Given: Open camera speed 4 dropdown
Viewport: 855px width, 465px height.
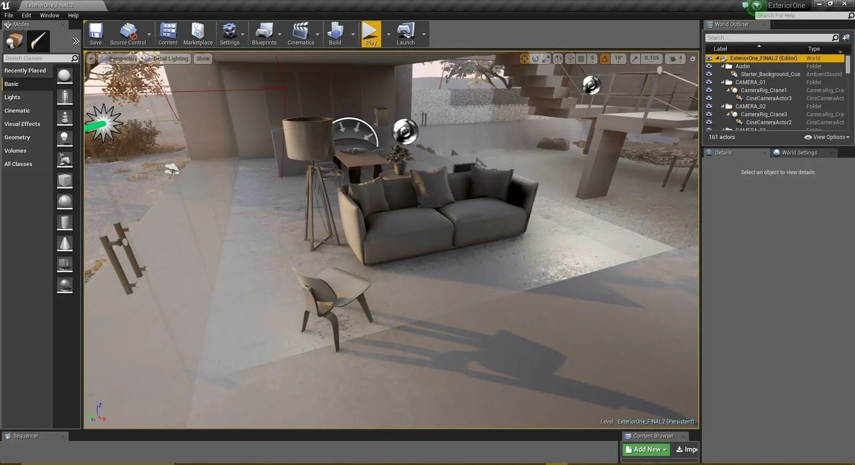Looking at the screenshot, I should (675, 59).
